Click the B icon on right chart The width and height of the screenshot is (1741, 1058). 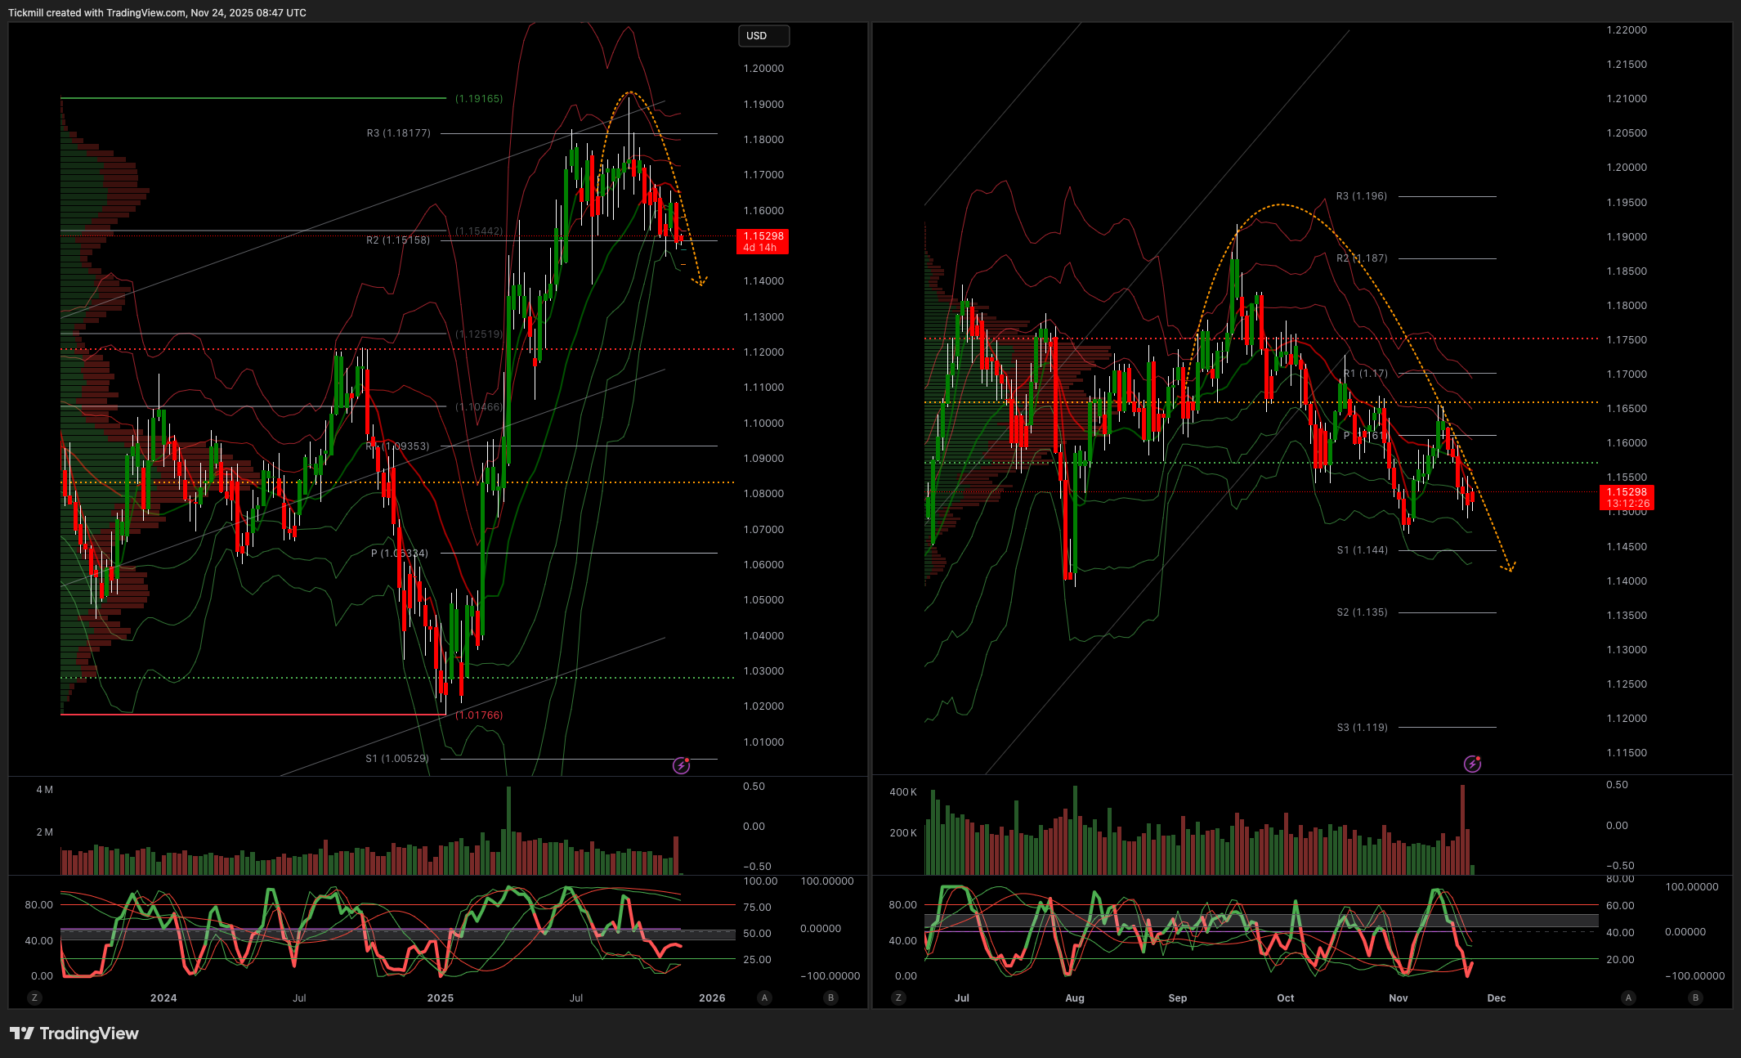point(1695,997)
